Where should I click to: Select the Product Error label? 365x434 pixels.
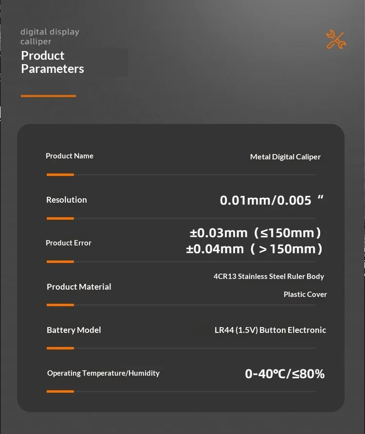(69, 243)
